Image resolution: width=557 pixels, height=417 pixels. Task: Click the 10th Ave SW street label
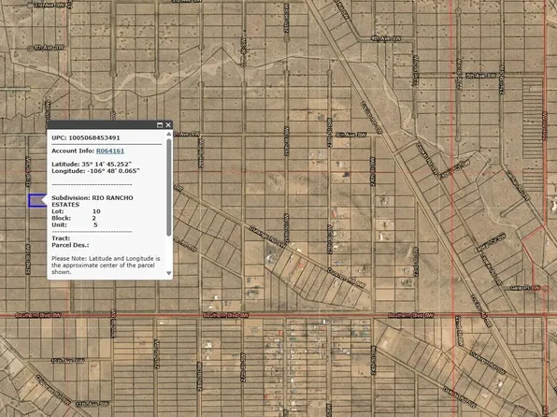pos(68,361)
